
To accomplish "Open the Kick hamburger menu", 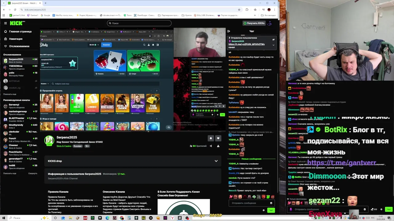I will (x=6, y=23).
